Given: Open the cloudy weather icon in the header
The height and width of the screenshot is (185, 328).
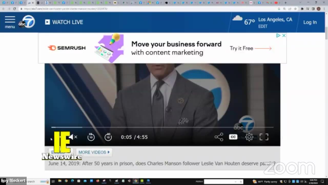Looking at the screenshot, I should [x=237, y=18].
